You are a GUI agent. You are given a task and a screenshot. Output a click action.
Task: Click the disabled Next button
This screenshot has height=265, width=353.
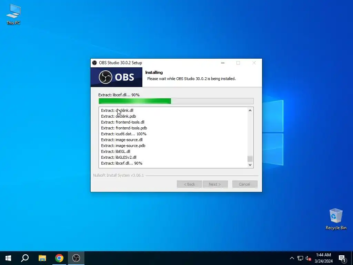pyautogui.click(x=215, y=184)
